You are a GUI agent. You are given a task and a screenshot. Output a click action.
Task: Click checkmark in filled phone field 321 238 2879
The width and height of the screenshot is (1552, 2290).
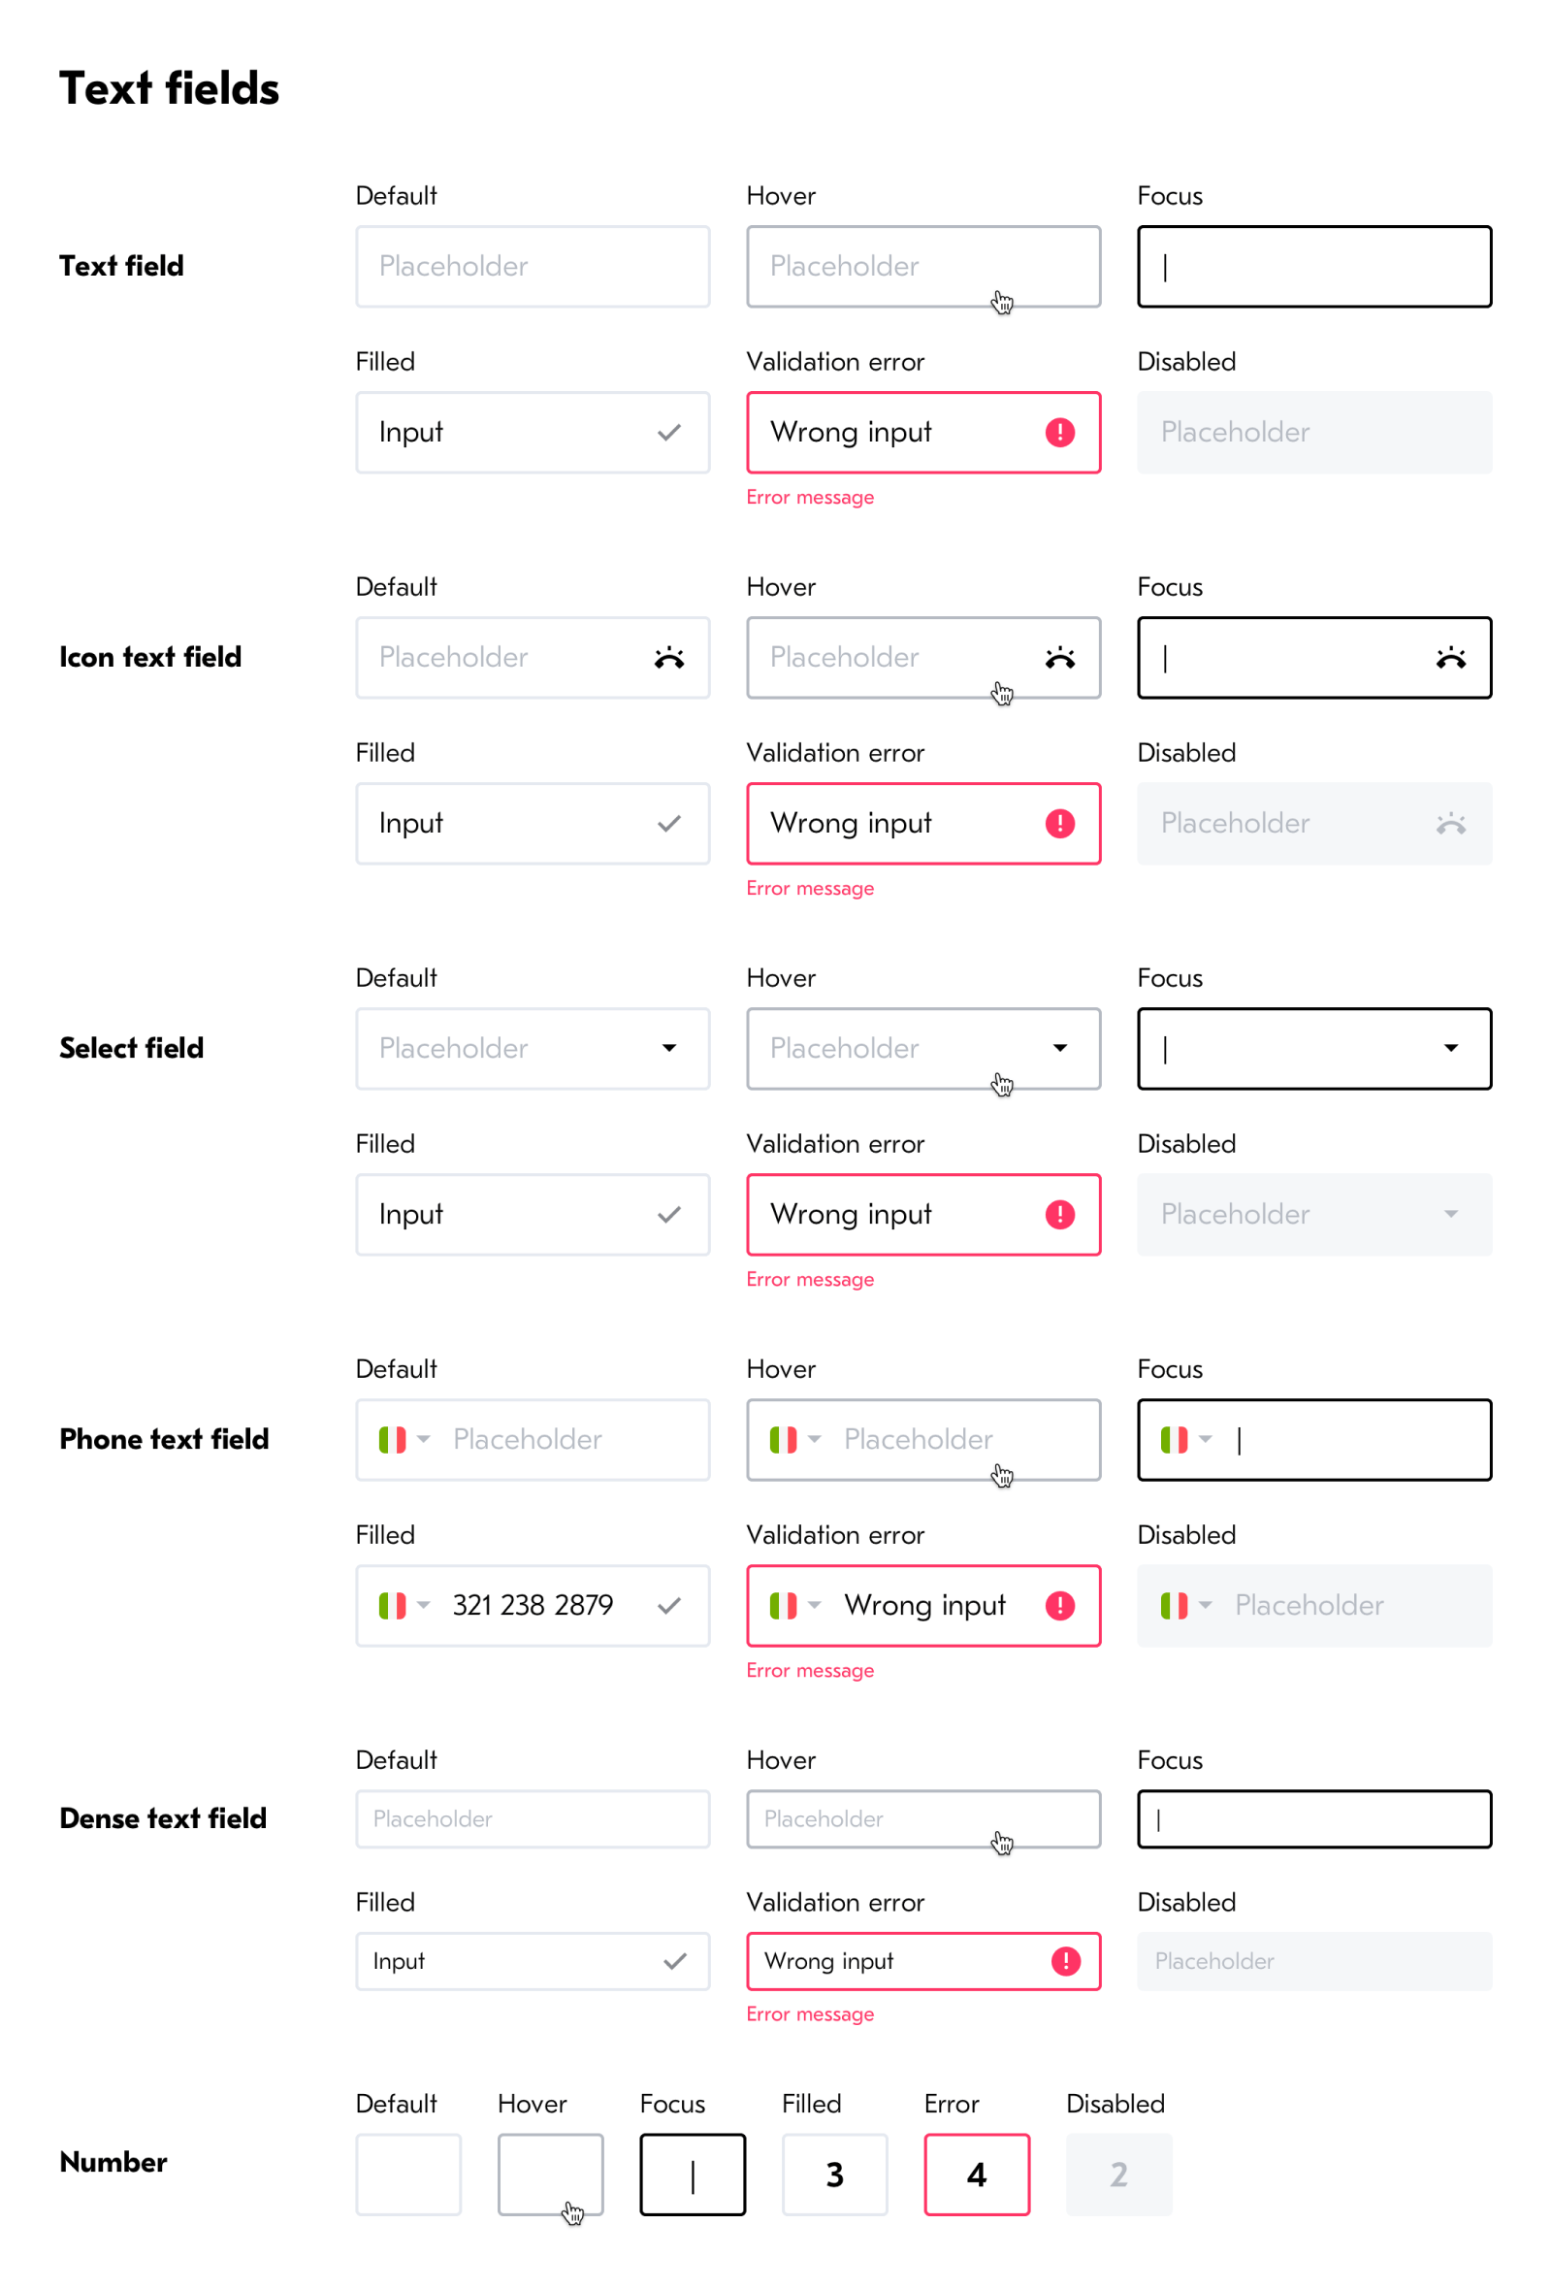click(669, 1606)
